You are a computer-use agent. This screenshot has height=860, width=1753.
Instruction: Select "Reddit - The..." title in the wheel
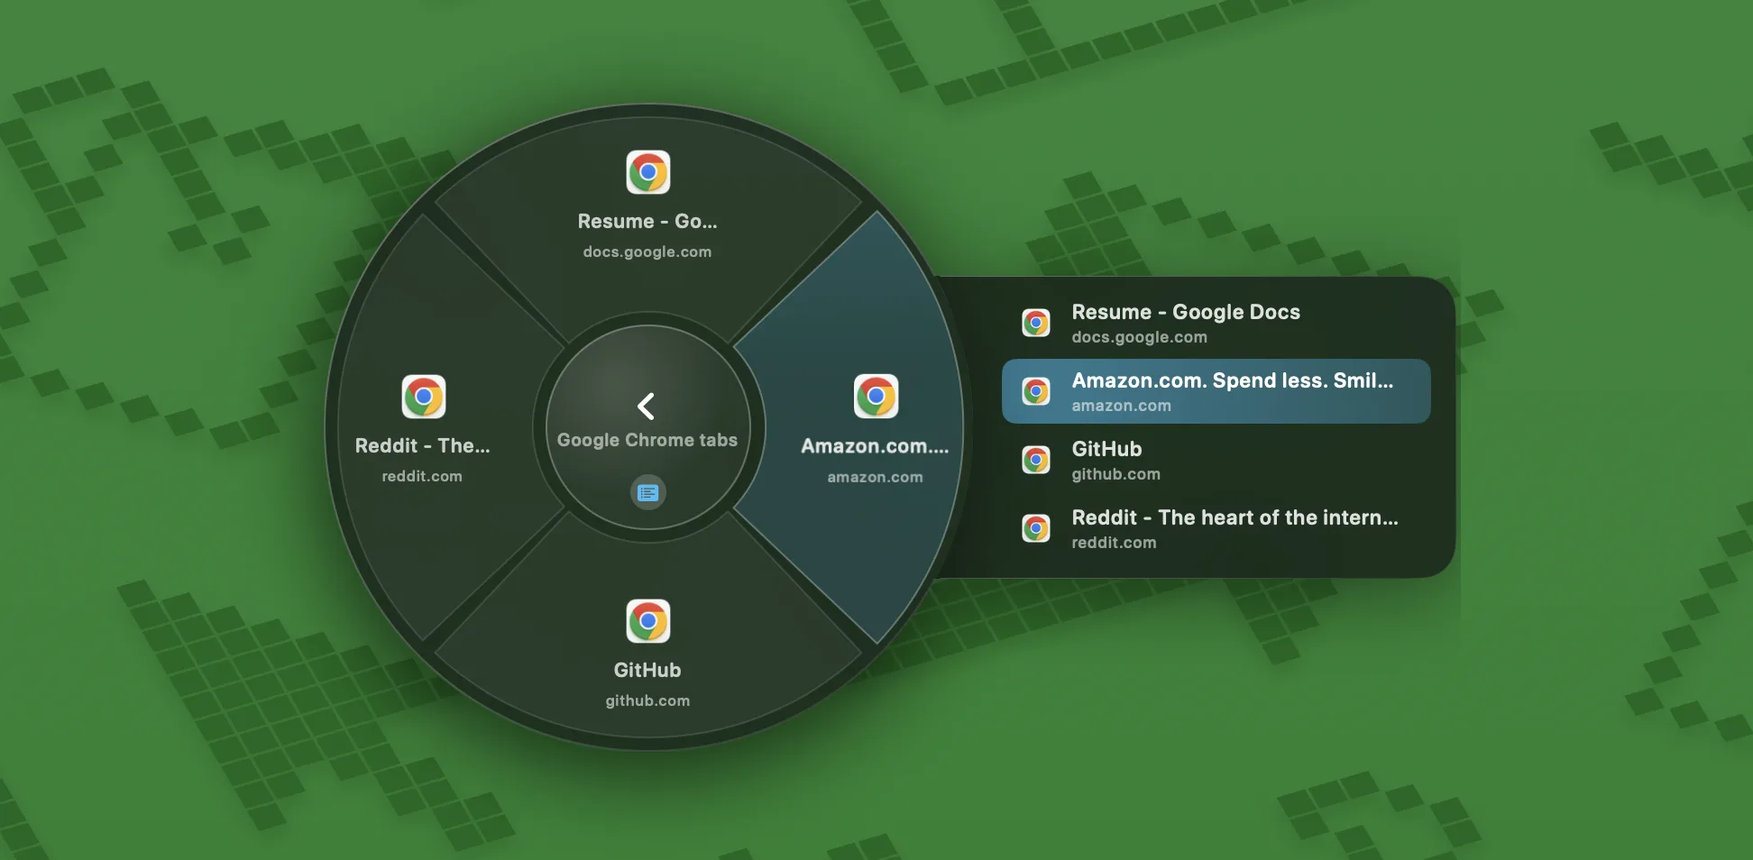(422, 445)
